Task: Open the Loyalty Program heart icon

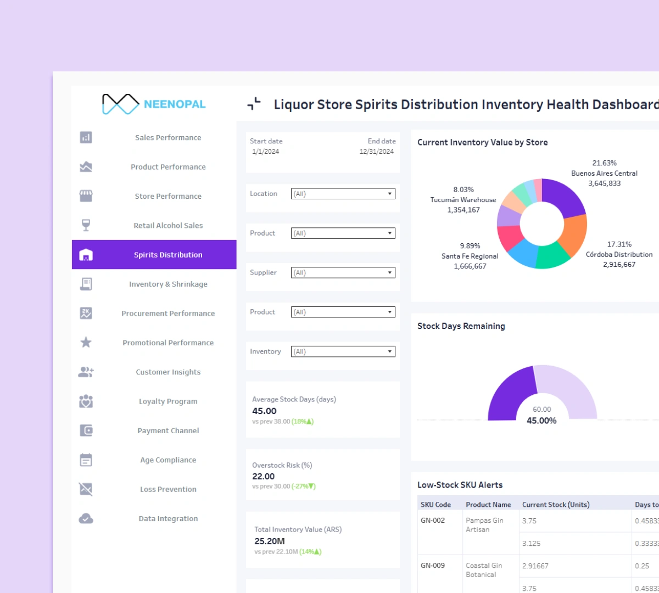Action: (x=85, y=401)
